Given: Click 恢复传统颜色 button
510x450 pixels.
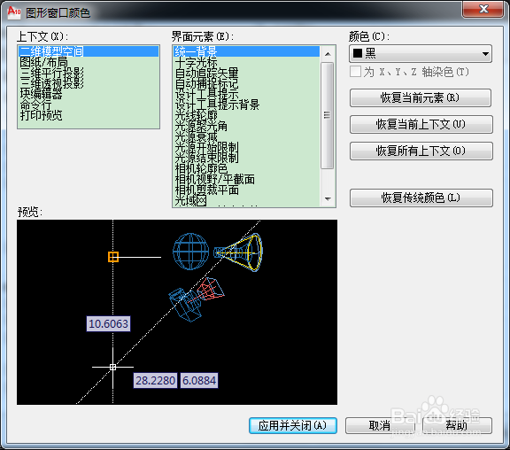Looking at the screenshot, I should click(421, 198).
